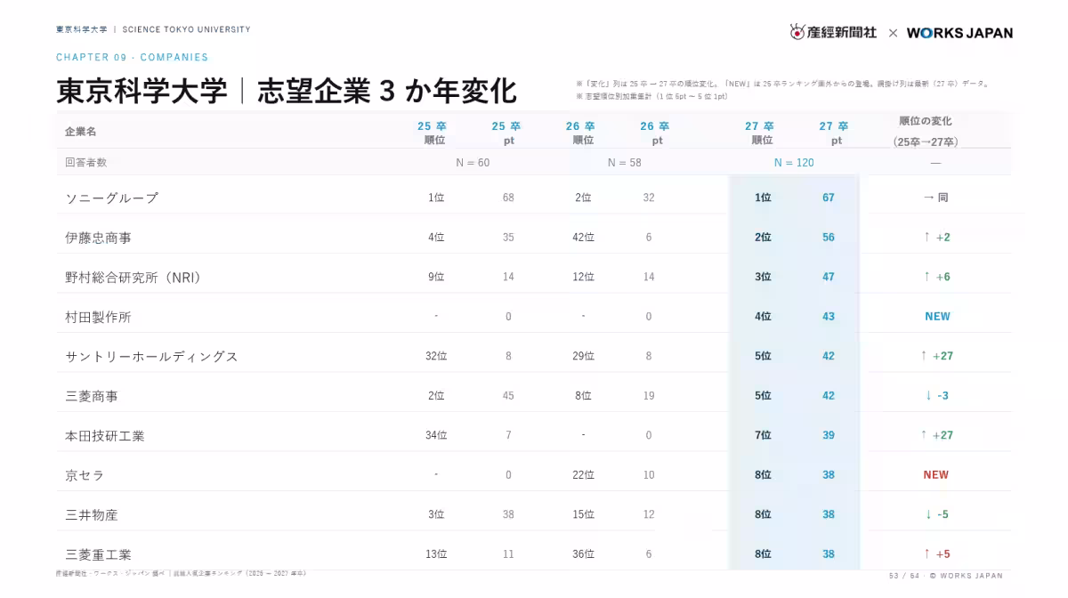Select 野村総合研究所（NRI）in the table
This screenshot has width=1068, height=598.
[134, 277]
